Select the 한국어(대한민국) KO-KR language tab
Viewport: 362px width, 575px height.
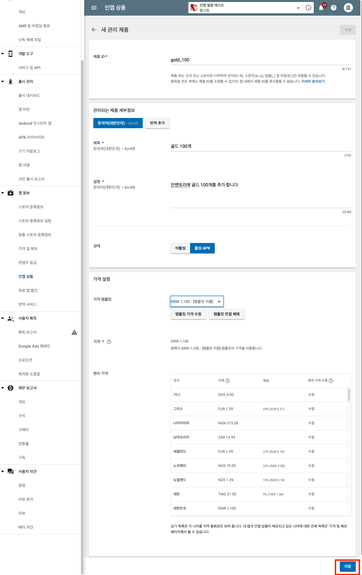click(x=118, y=123)
